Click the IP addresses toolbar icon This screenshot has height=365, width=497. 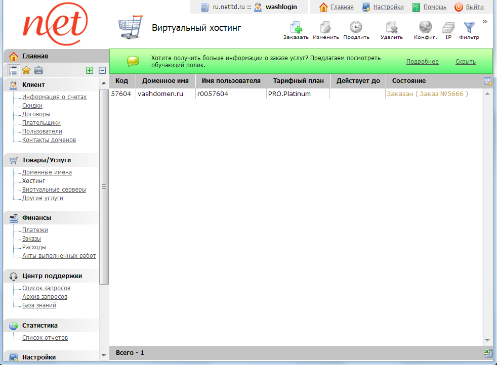click(448, 27)
